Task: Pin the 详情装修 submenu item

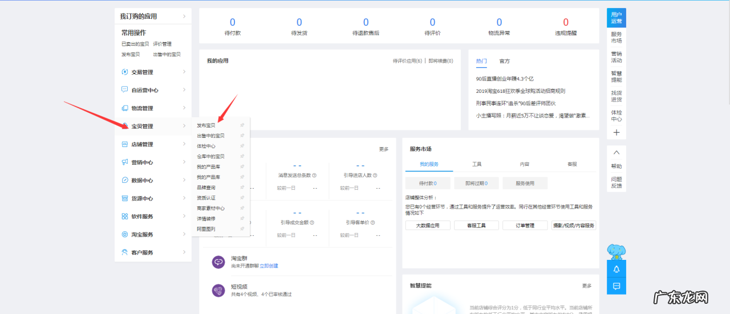Action: [x=242, y=218]
